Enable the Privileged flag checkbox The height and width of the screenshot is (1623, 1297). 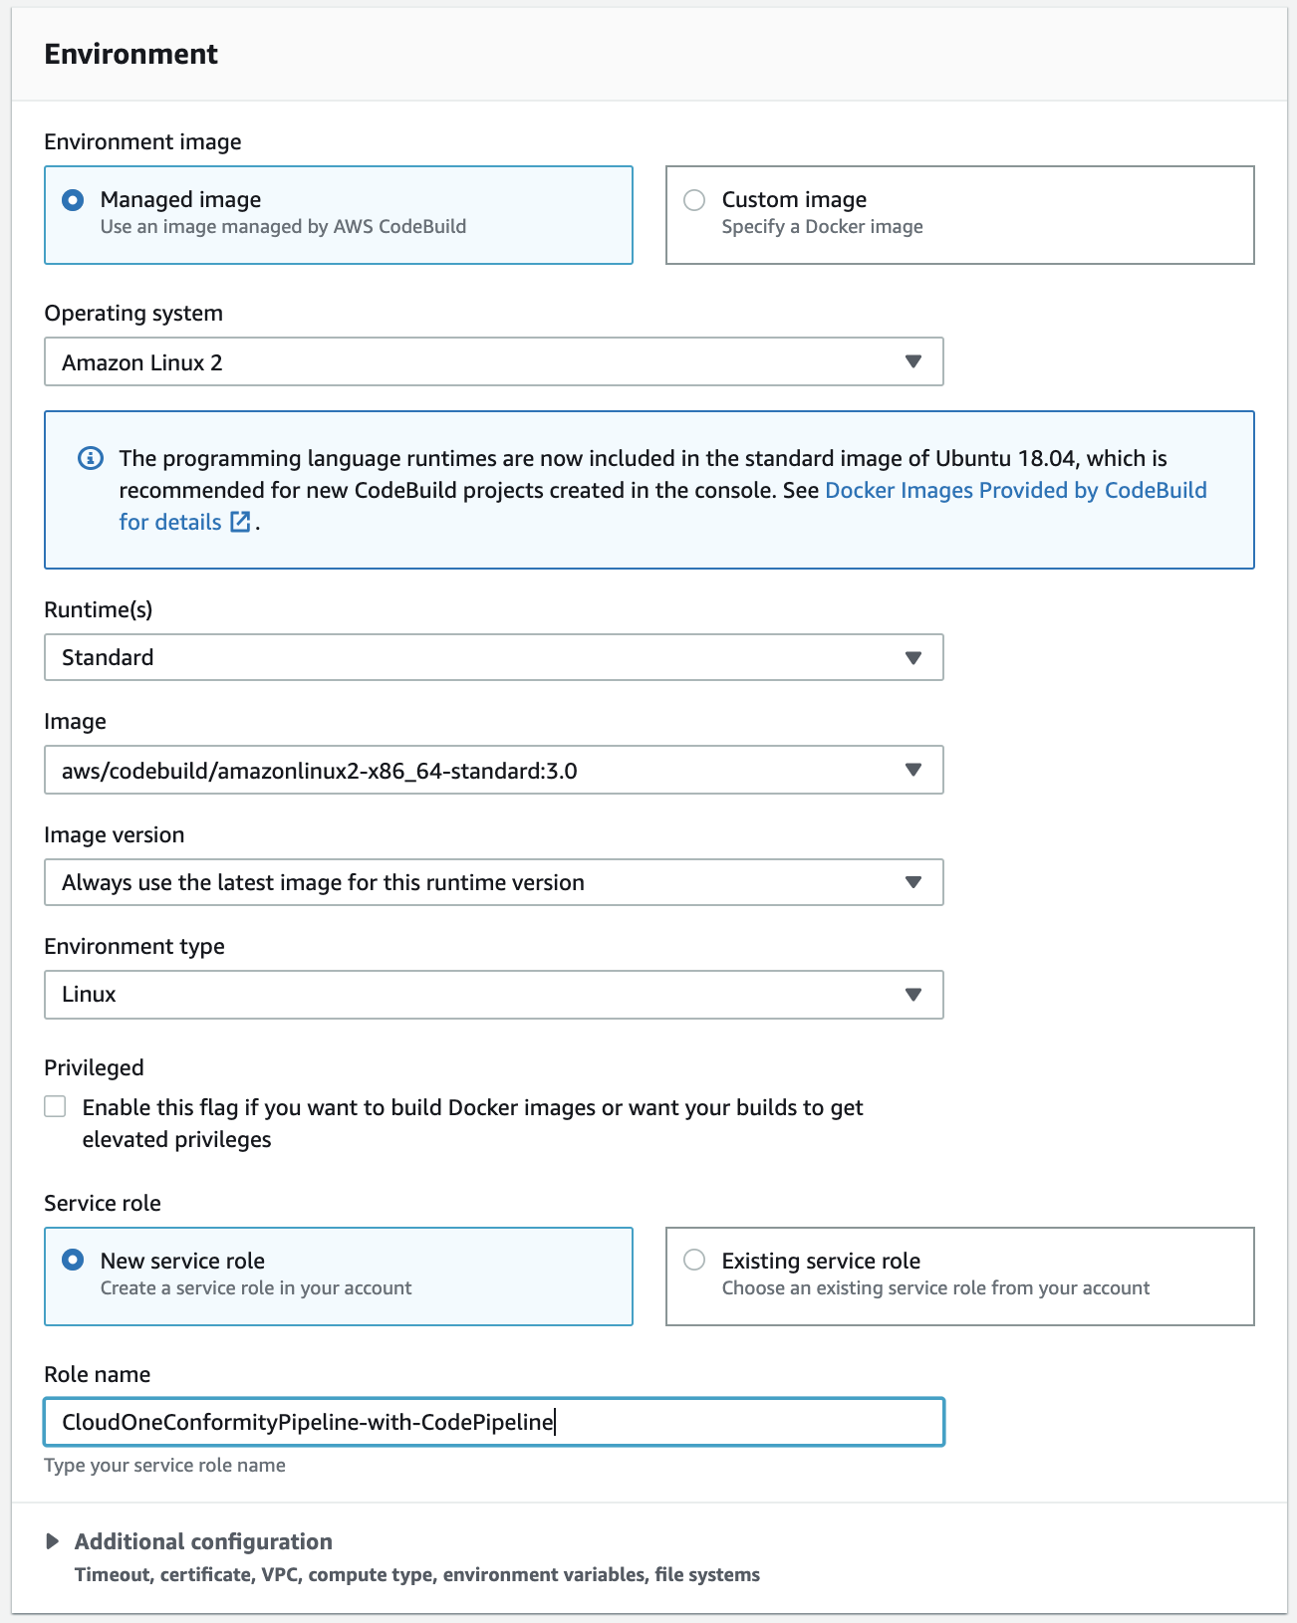[56, 1107]
